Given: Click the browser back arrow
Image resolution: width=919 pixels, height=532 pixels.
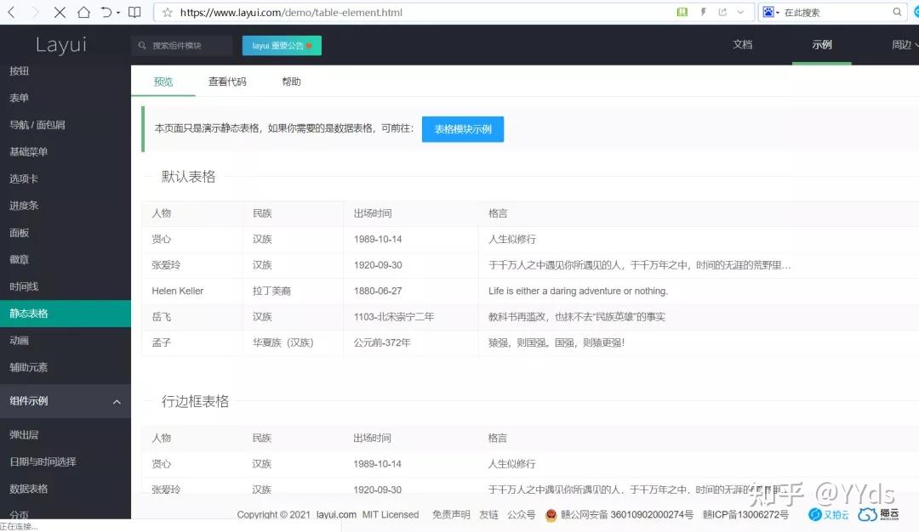Looking at the screenshot, I should (x=11, y=12).
